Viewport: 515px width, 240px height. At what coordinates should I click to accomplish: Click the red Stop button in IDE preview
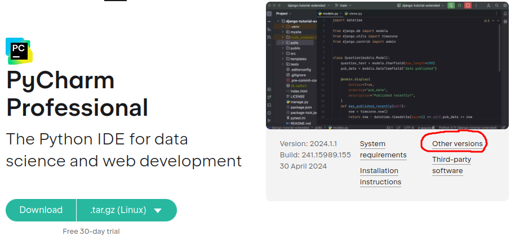tap(468, 6)
